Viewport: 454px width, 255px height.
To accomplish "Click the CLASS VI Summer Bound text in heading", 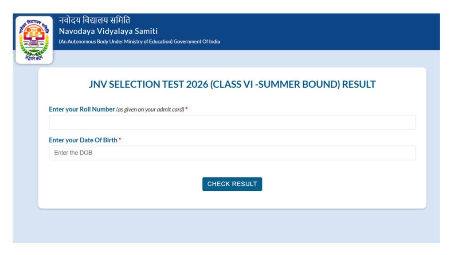I will click(275, 84).
